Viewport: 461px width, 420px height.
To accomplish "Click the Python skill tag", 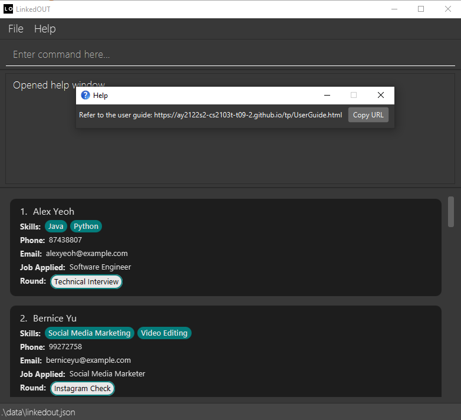I will [x=86, y=226].
